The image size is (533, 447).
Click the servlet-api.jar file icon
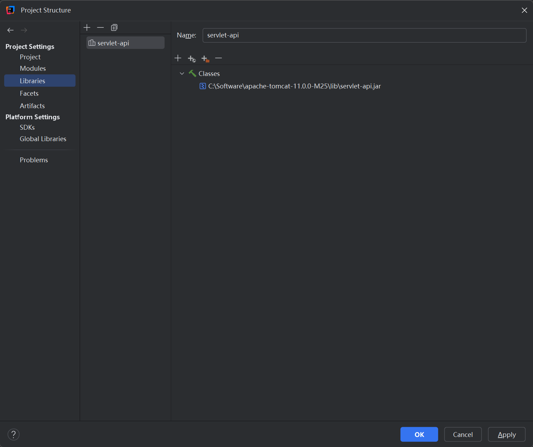[x=203, y=86]
